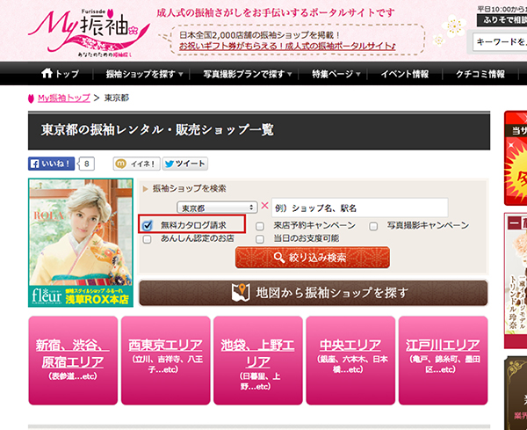Follow the My振袖トップ breadcrumb link
The image size is (527, 430).
tap(64, 98)
